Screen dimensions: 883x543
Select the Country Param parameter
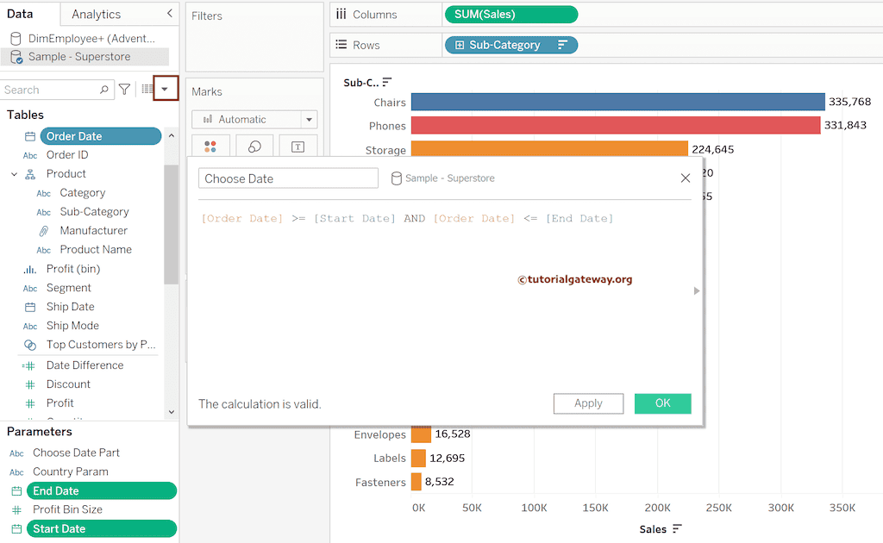[71, 472]
